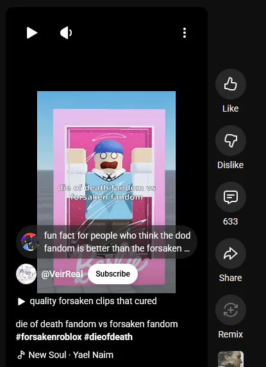Like this Short with thumbs up
Viewport: 266px width, 367px height.
pyautogui.click(x=231, y=84)
